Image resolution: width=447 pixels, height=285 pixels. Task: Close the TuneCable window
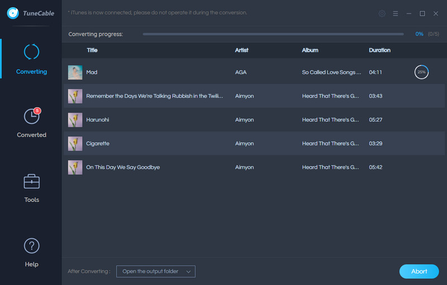(436, 13)
